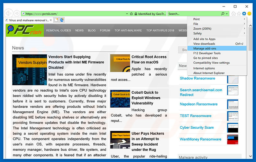Image resolution: width=256 pixels, height=162 pixels.
Task: Select View downloads menu entry
Action: [217, 44]
